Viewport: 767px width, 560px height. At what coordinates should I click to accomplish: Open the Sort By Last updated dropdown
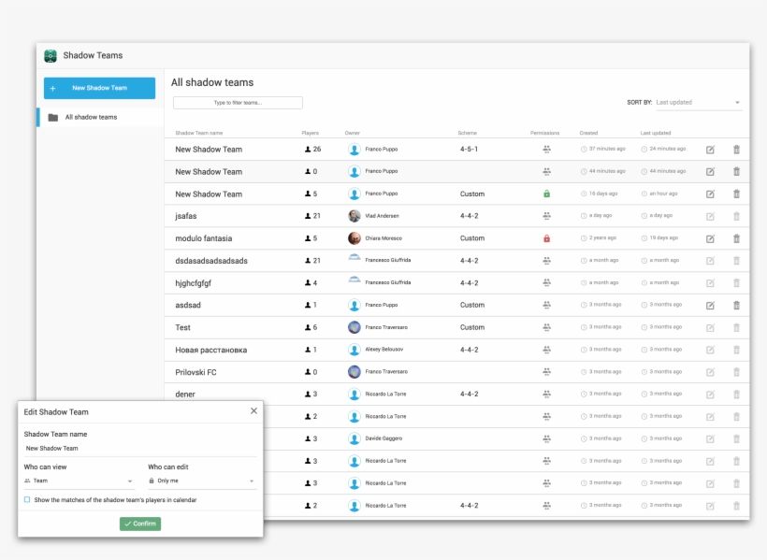pyautogui.click(x=698, y=102)
